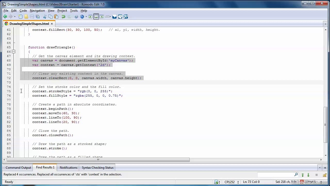Toggle the right pane visibility
The height and width of the screenshot is (186, 330).
click(x=102, y=17)
